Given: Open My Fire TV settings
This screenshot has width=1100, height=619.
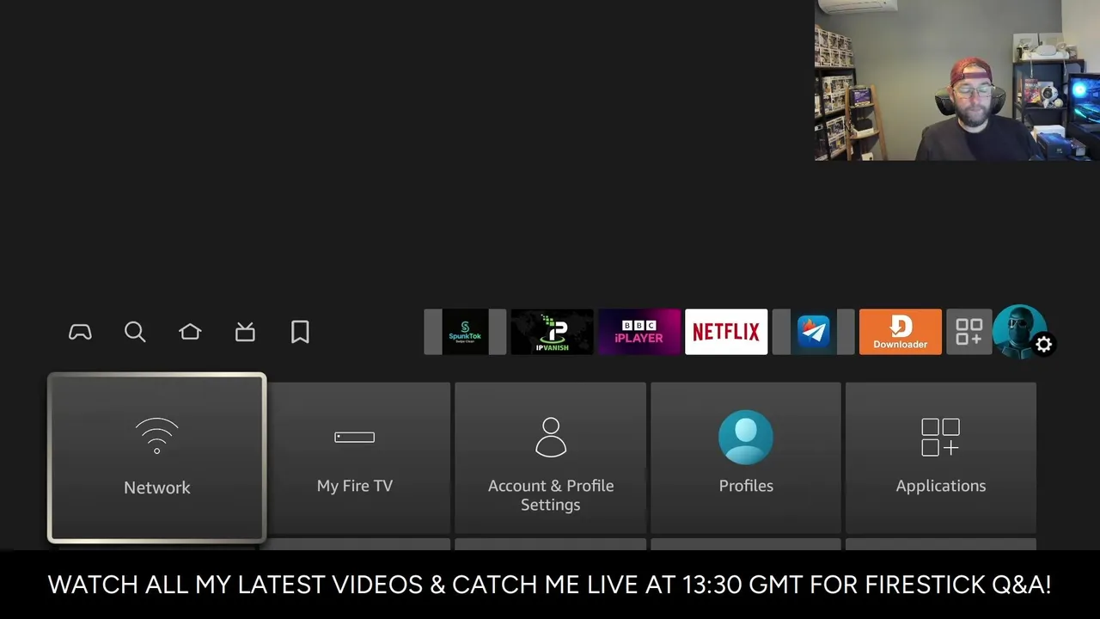Looking at the screenshot, I should pos(355,457).
